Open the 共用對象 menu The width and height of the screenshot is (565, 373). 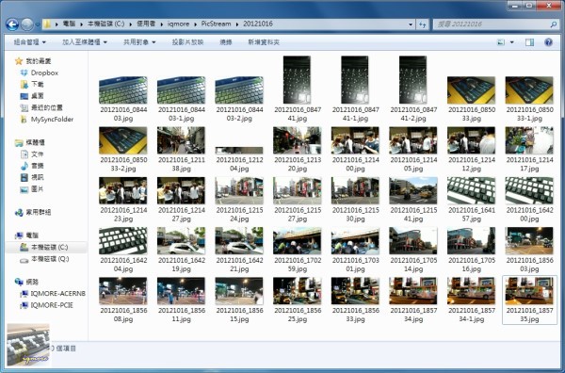pos(139,42)
